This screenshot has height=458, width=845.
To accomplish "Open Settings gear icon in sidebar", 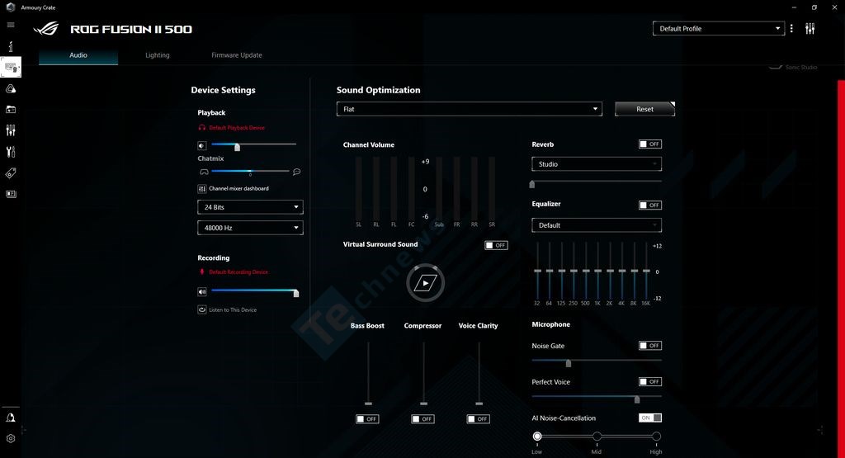I will click(10, 438).
